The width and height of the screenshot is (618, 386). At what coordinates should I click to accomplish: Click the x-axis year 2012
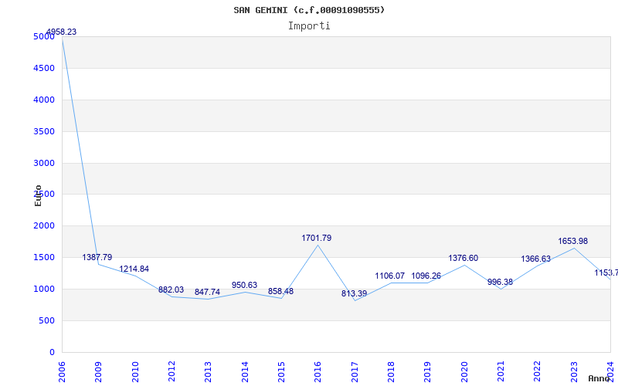[x=171, y=371]
